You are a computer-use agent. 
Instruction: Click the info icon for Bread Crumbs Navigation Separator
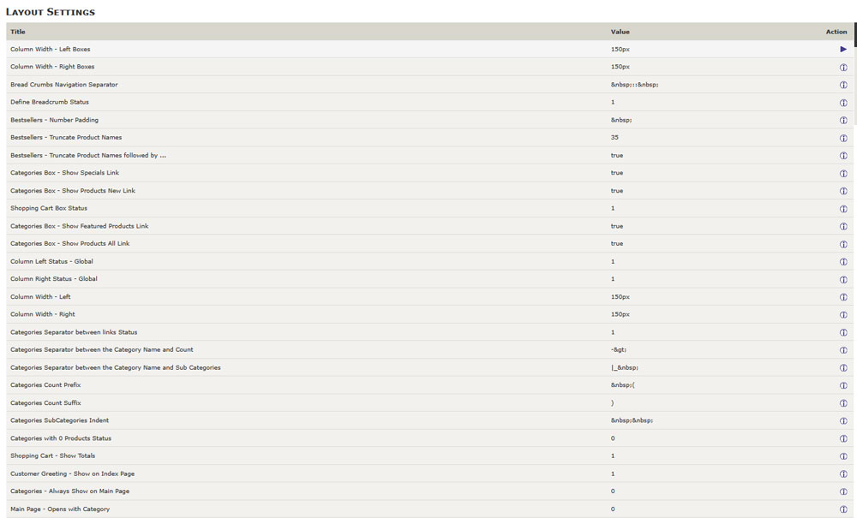point(842,85)
